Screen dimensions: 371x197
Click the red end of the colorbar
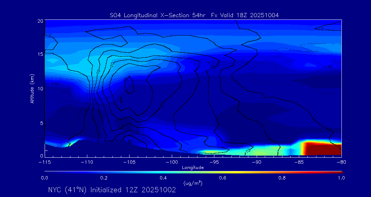coord(338,171)
